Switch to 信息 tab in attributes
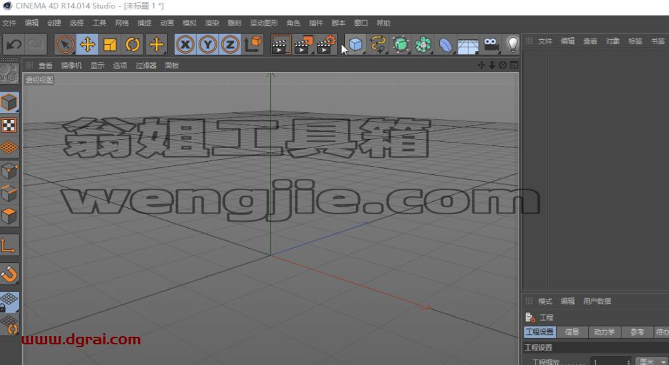The image size is (669, 365). [x=572, y=332]
